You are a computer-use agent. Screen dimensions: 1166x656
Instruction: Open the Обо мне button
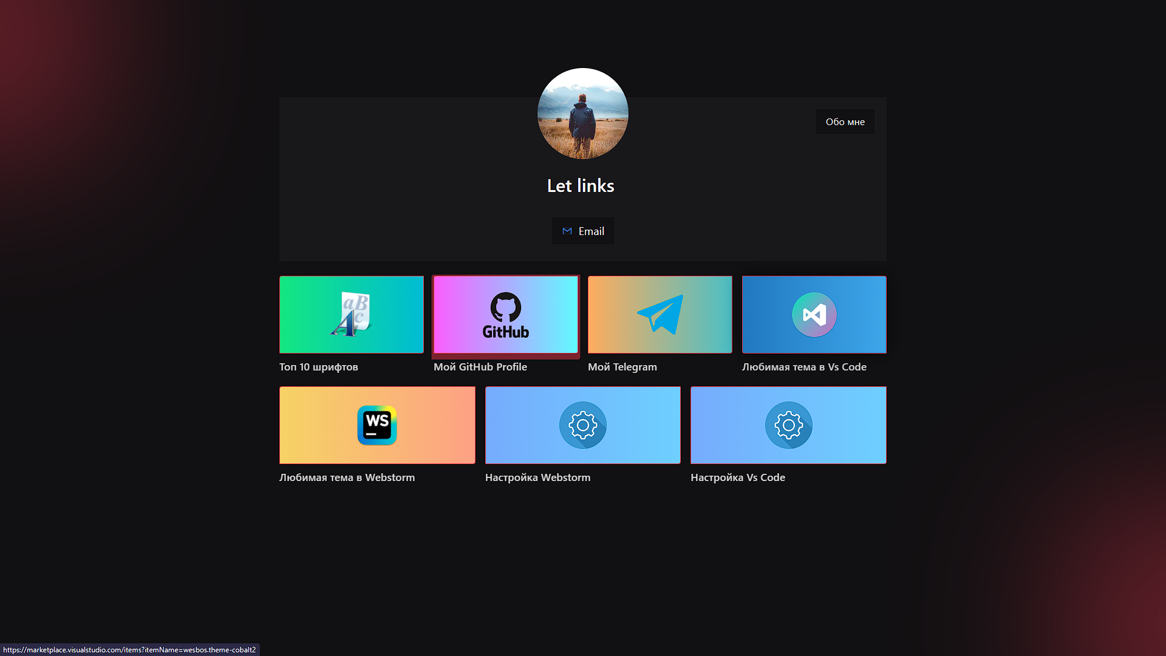coord(845,121)
